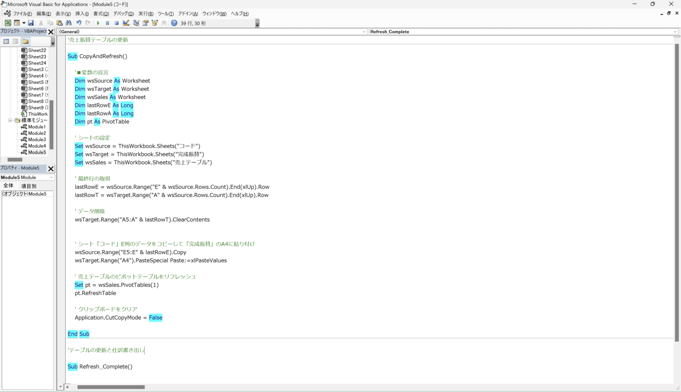Viewport: 681px width, 392px height.
Task: Click the View Microsoft Excel icon
Action: [8, 23]
